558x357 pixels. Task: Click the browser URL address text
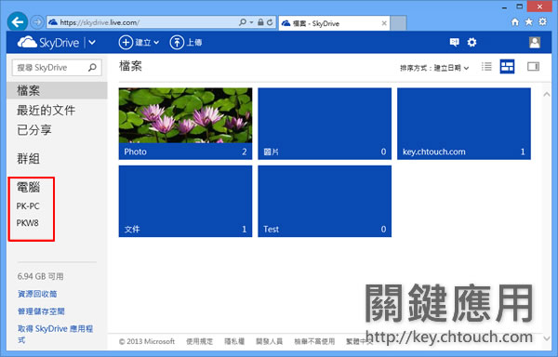coord(100,22)
